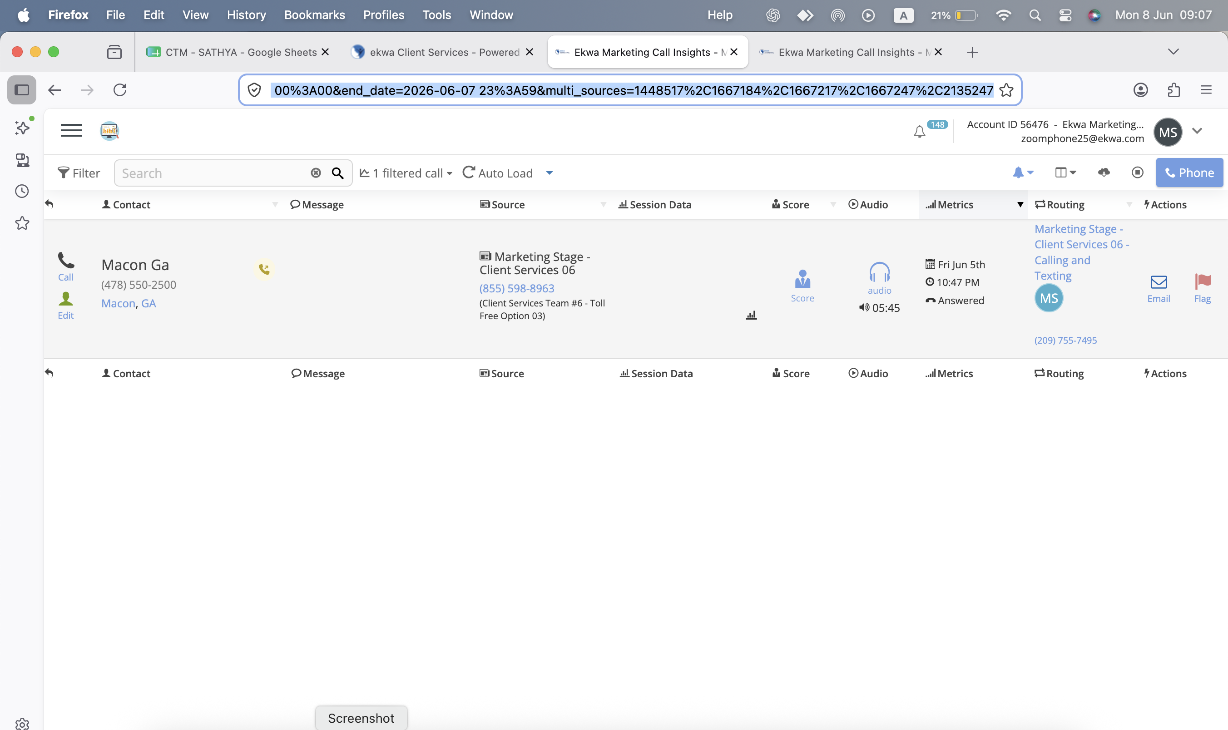1228x730 pixels.
Task: Open the AI chatbot sparkle sidebar icon
Action: (23, 128)
